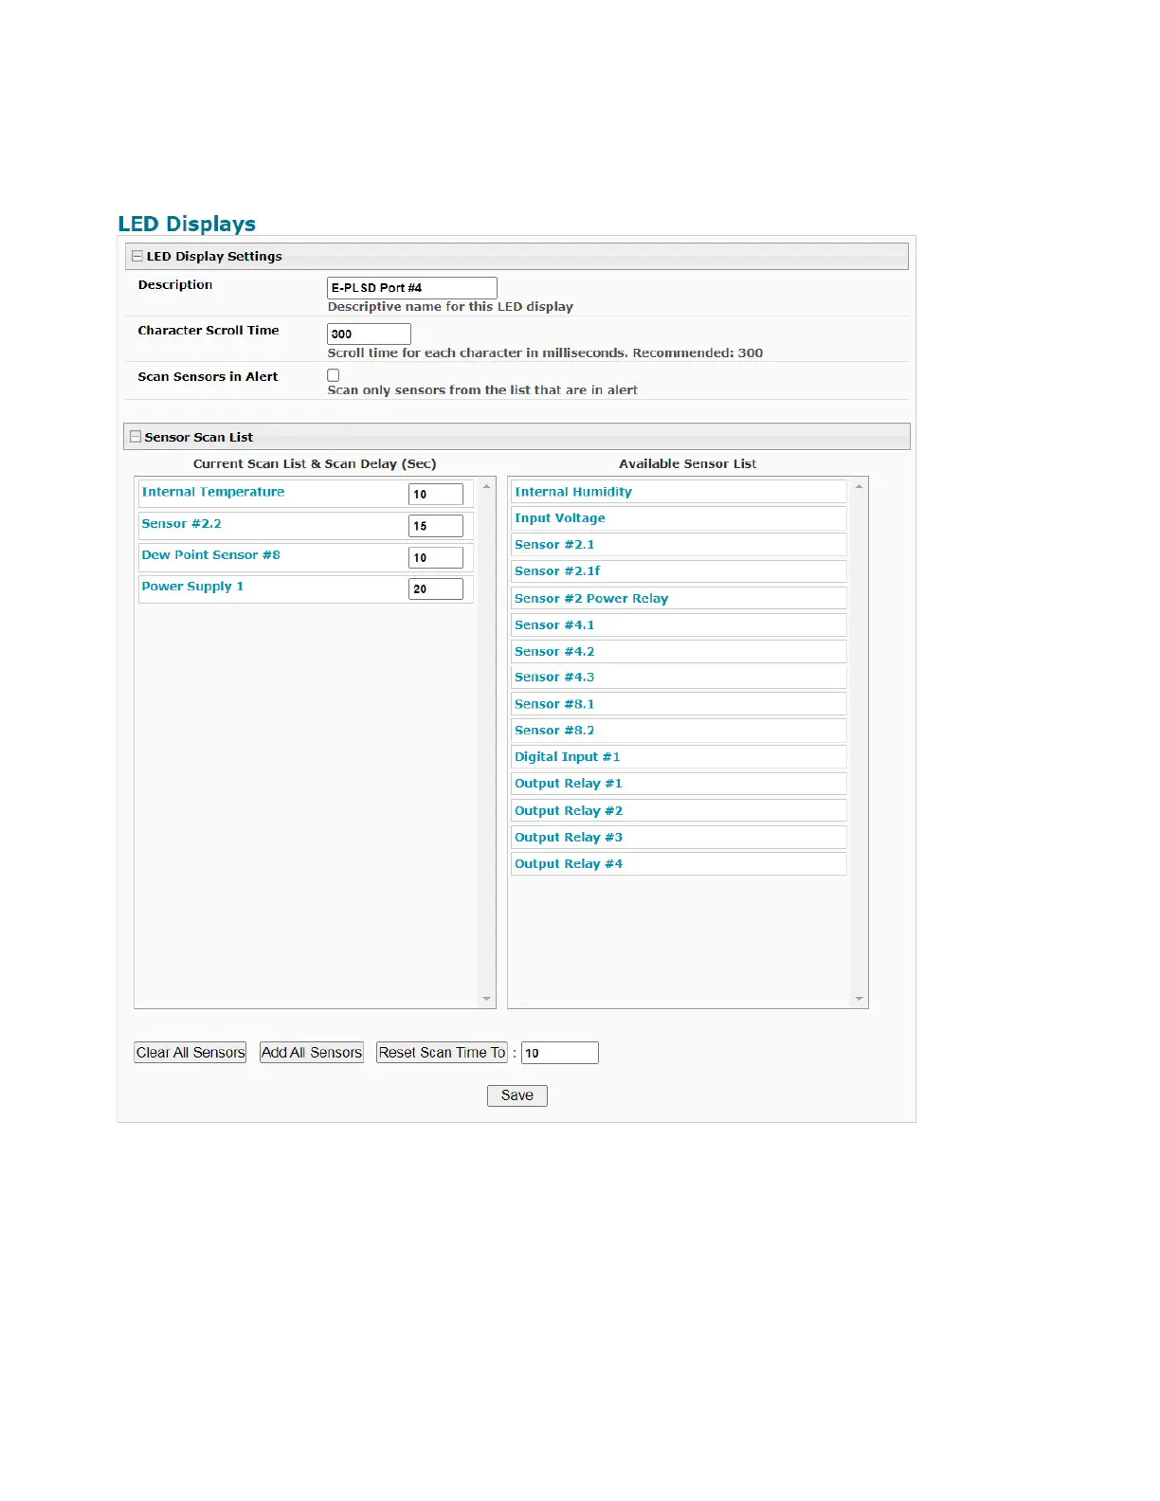
Task: Add Sensor #8.1 from available list
Action: pyautogui.click(x=679, y=703)
